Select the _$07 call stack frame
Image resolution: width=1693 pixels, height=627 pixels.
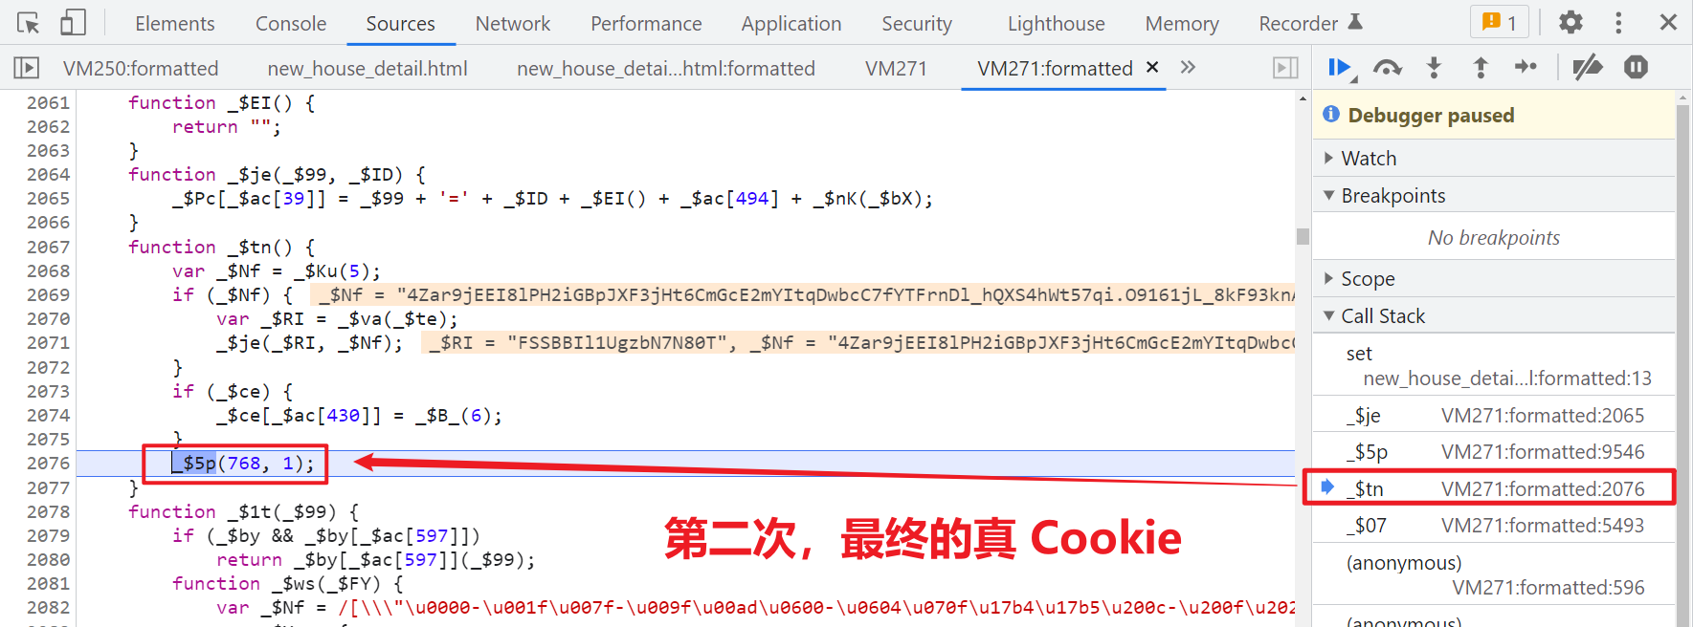pos(1493,526)
